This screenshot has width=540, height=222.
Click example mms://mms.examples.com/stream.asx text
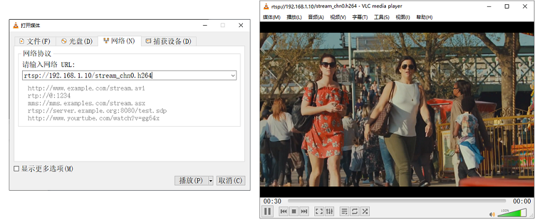pyautogui.click(x=86, y=103)
